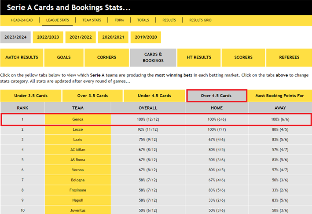The height and width of the screenshot is (214, 312).
Task: Click the HOME column header
Action: pos(217,108)
